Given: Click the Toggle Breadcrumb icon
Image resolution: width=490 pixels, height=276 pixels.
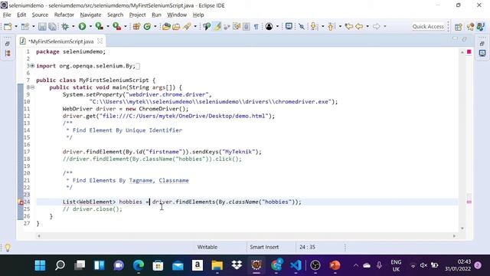Looking at the screenshot, I should point(207,27).
